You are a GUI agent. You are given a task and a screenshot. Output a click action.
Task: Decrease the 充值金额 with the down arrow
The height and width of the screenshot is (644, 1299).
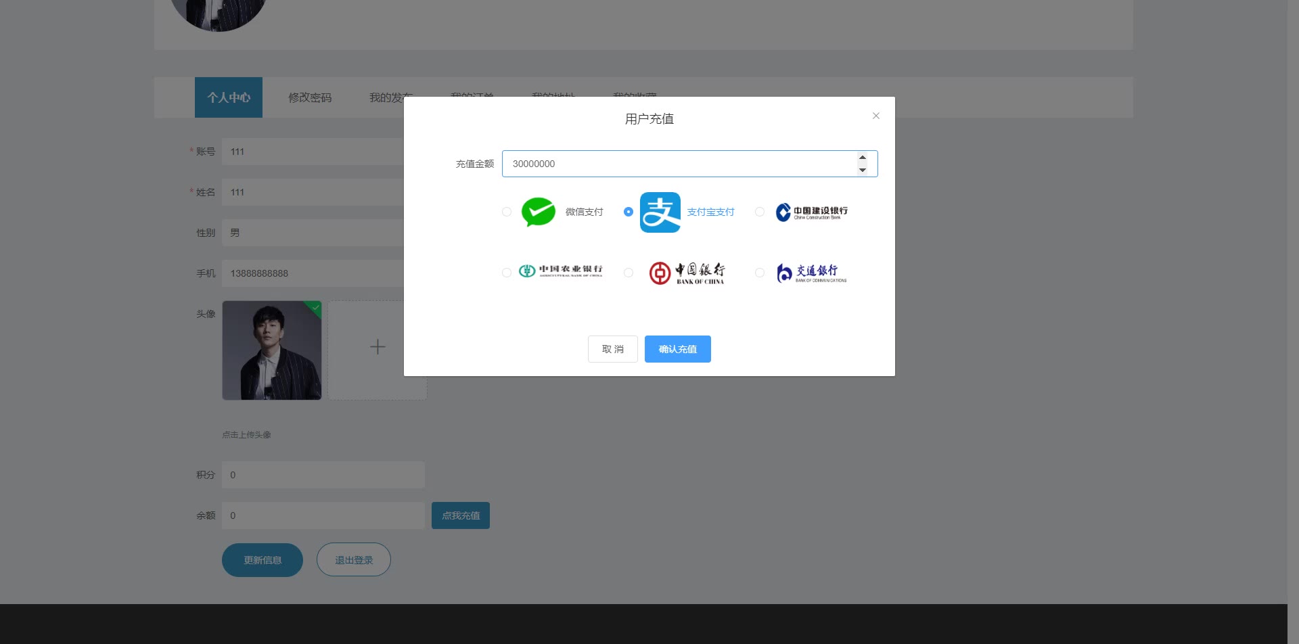pyautogui.click(x=863, y=170)
